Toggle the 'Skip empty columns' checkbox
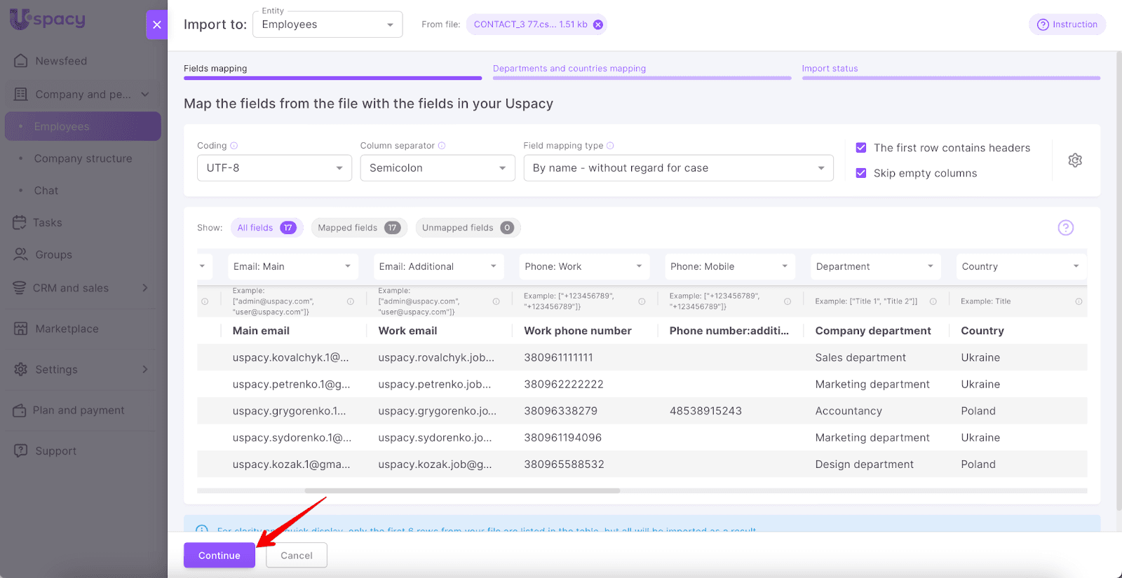The height and width of the screenshot is (578, 1122). (x=861, y=173)
